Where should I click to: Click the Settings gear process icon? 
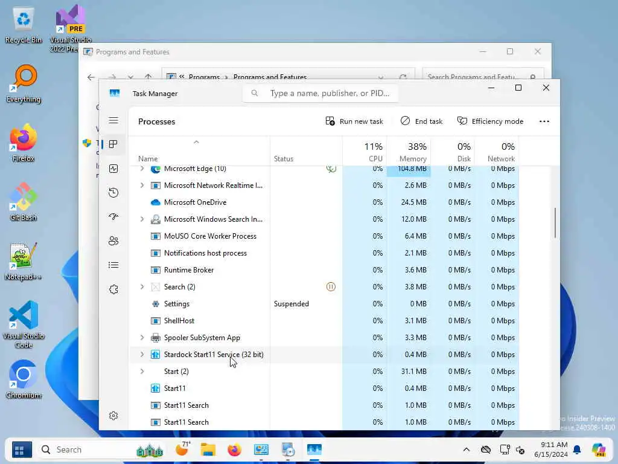point(156,304)
